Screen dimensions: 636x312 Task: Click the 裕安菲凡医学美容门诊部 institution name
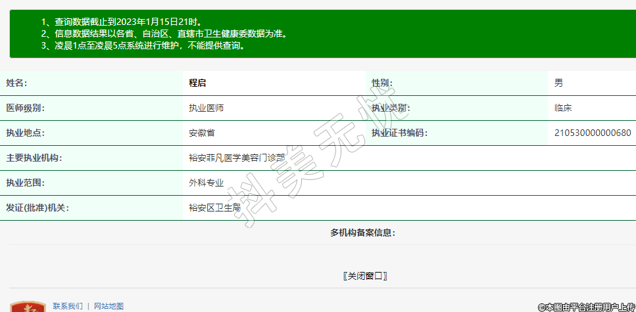237,158
